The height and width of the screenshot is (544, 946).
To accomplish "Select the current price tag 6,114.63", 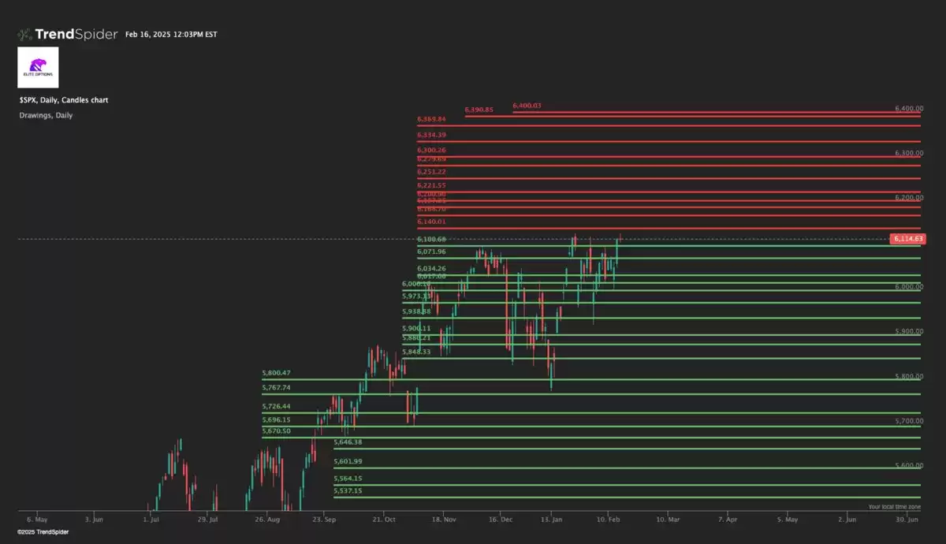I will point(907,238).
